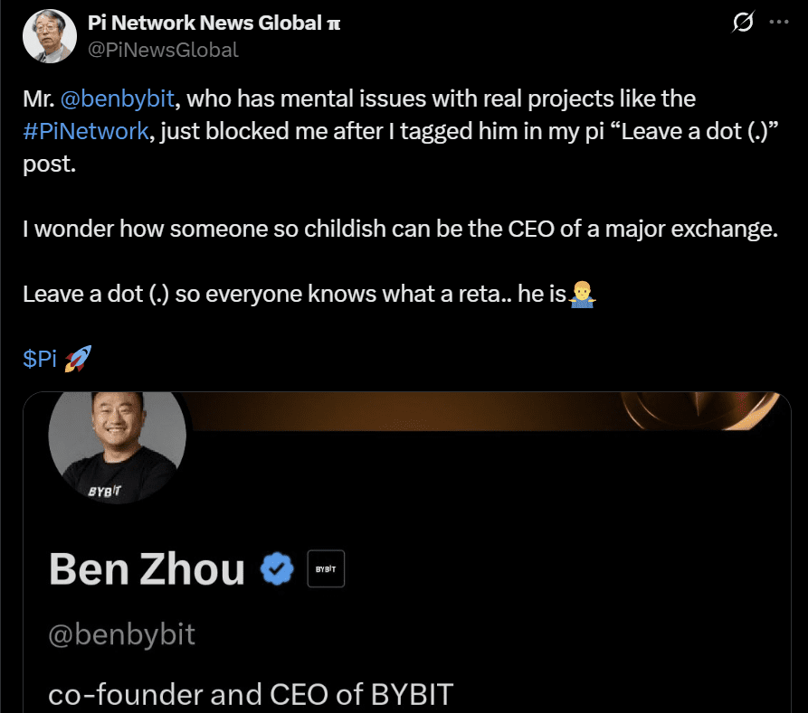Click the BYBIT affiliation badge
Viewport: 808px width, 713px height.
click(x=326, y=568)
